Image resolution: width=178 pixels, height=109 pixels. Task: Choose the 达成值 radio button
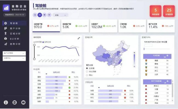[x=87, y=68]
